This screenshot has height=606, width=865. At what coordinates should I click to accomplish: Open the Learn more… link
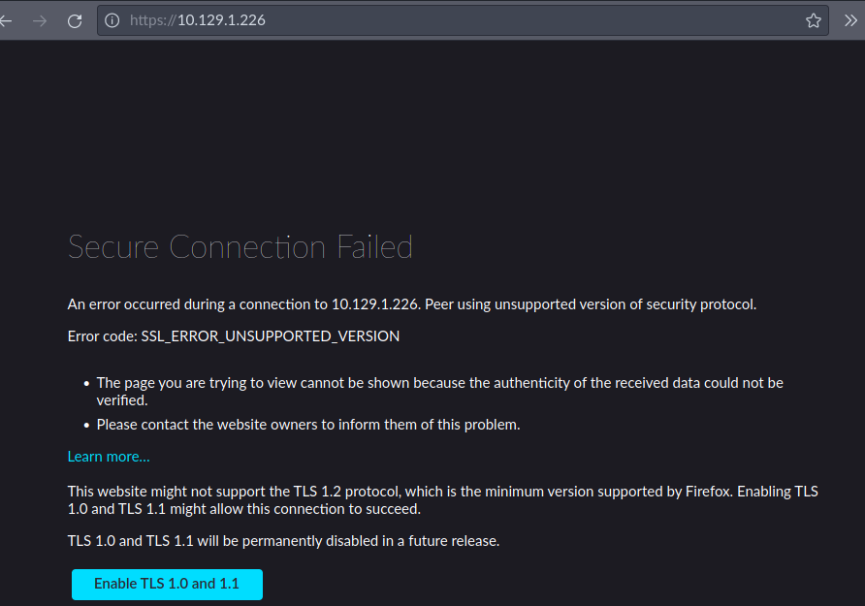(109, 457)
